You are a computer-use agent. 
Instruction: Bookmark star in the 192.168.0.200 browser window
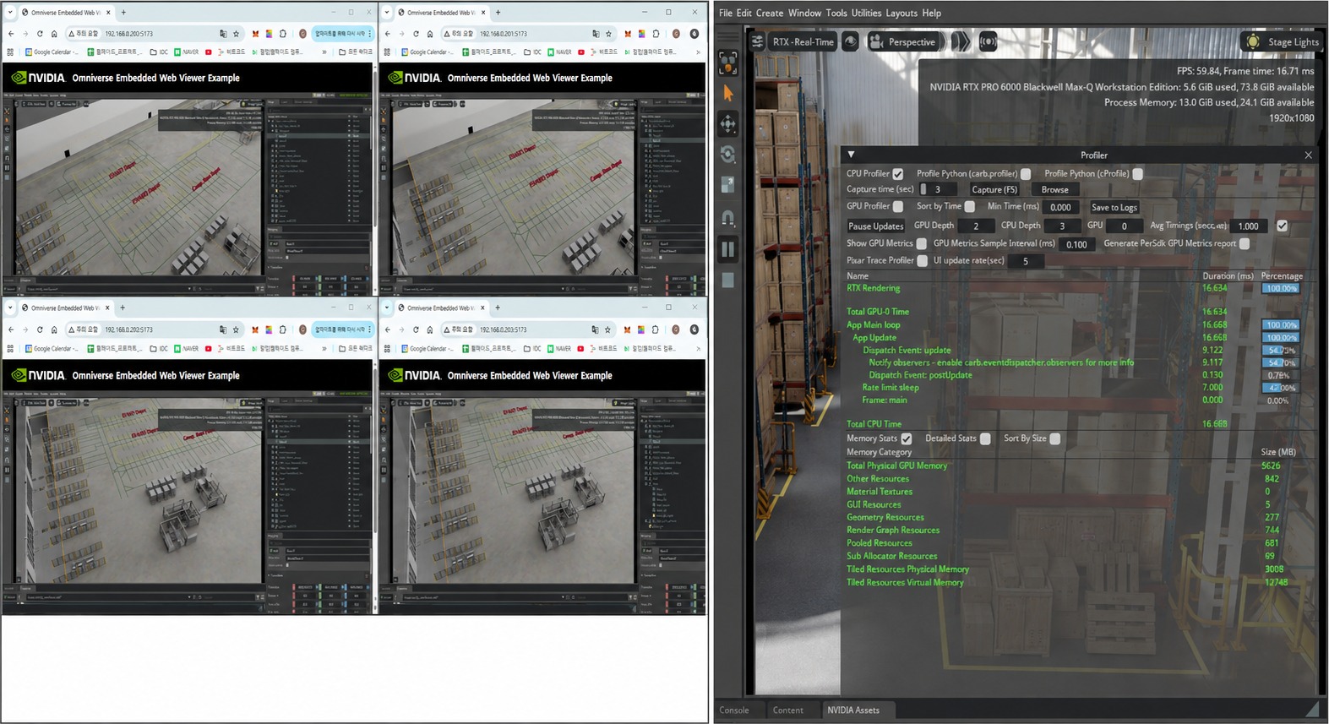[x=236, y=34]
